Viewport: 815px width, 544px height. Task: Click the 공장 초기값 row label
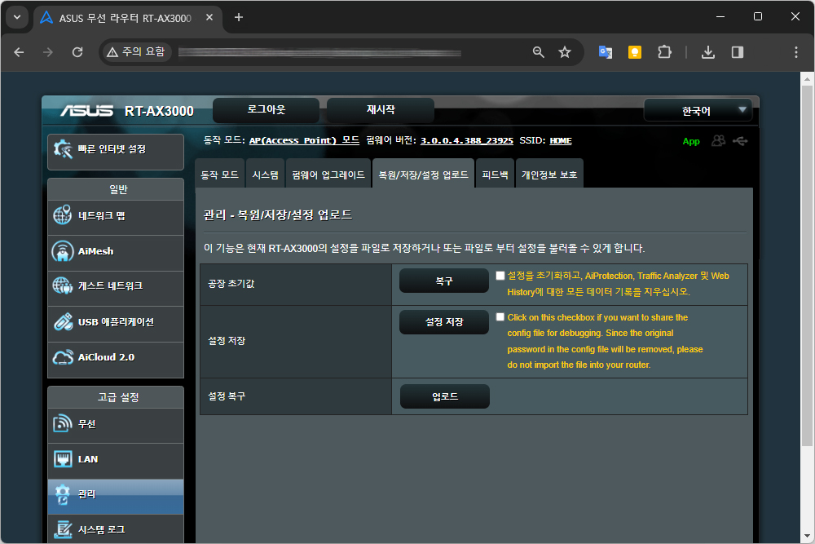pyautogui.click(x=231, y=284)
